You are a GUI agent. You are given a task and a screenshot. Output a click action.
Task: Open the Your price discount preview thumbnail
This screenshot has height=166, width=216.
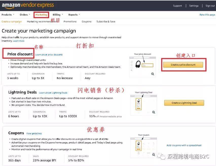click(x=143, y=67)
